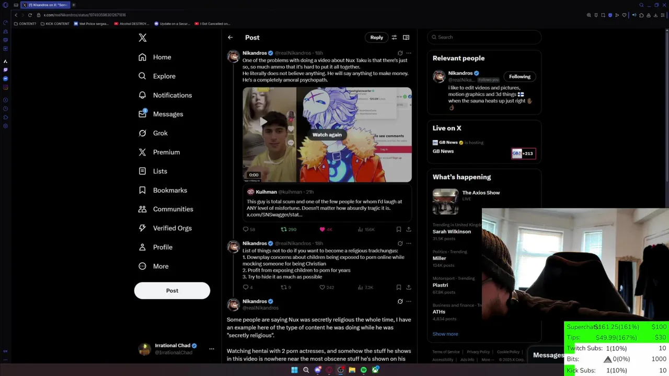Click the Following button for Nikandros
Image resolution: width=669 pixels, height=376 pixels.
click(520, 77)
